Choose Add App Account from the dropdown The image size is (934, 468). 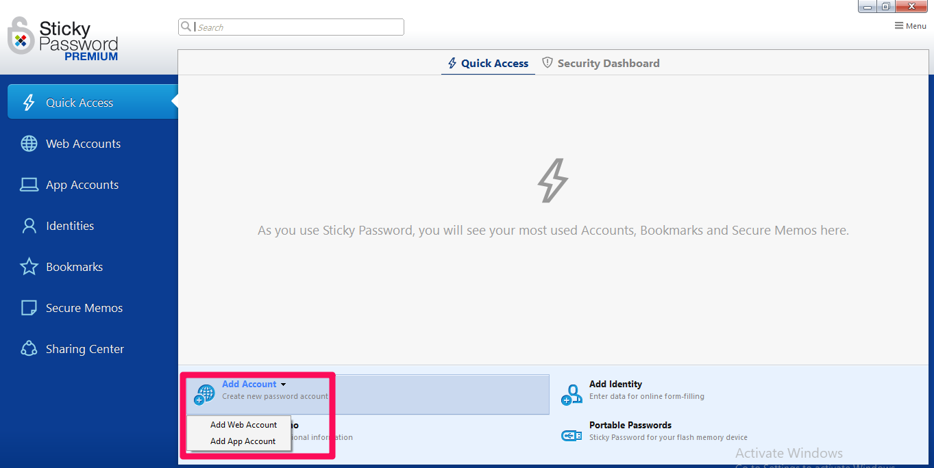pos(243,441)
